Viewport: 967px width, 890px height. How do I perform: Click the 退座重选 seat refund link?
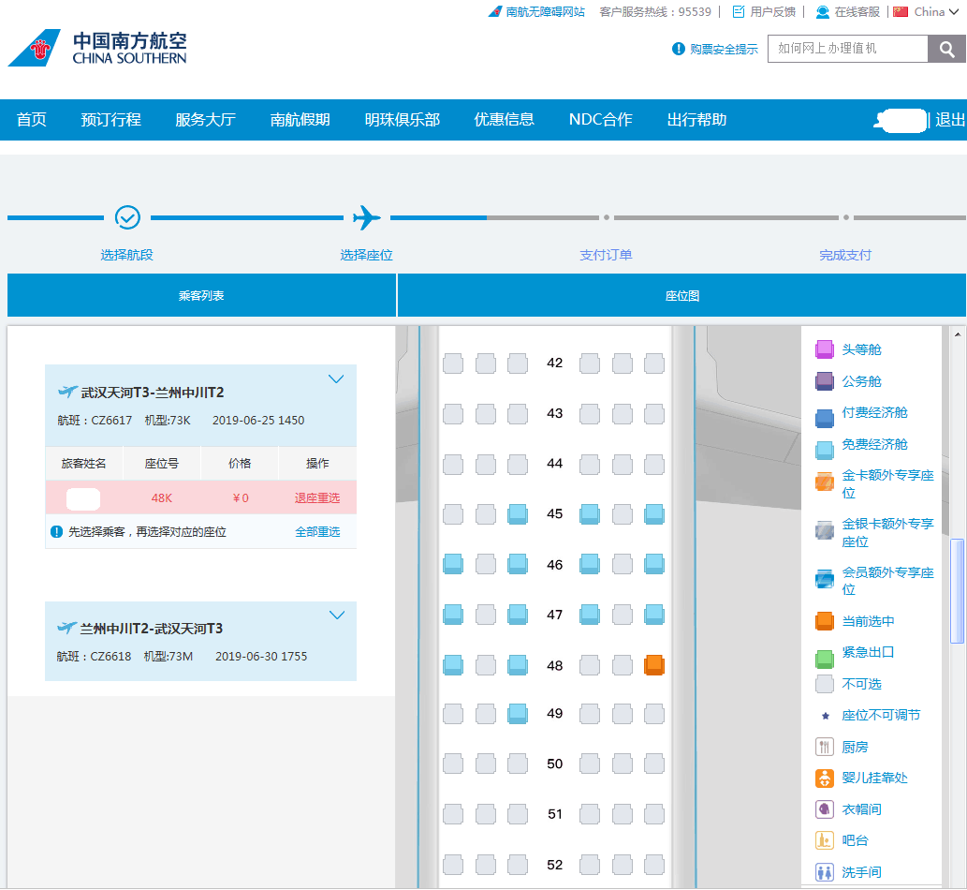tap(318, 497)
